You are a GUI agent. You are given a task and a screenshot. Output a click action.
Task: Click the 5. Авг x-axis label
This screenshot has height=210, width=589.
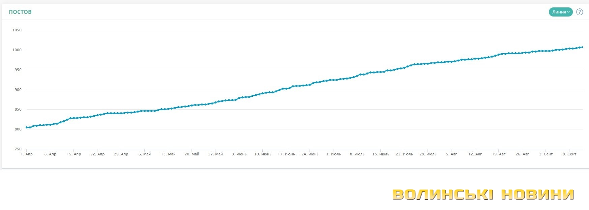pos(451,154)
